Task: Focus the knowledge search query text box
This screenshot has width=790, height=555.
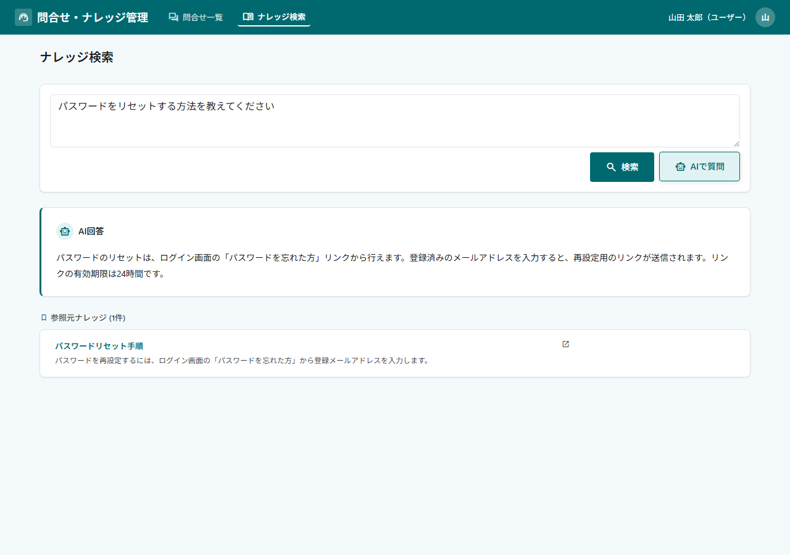Action: click(395, 121)
